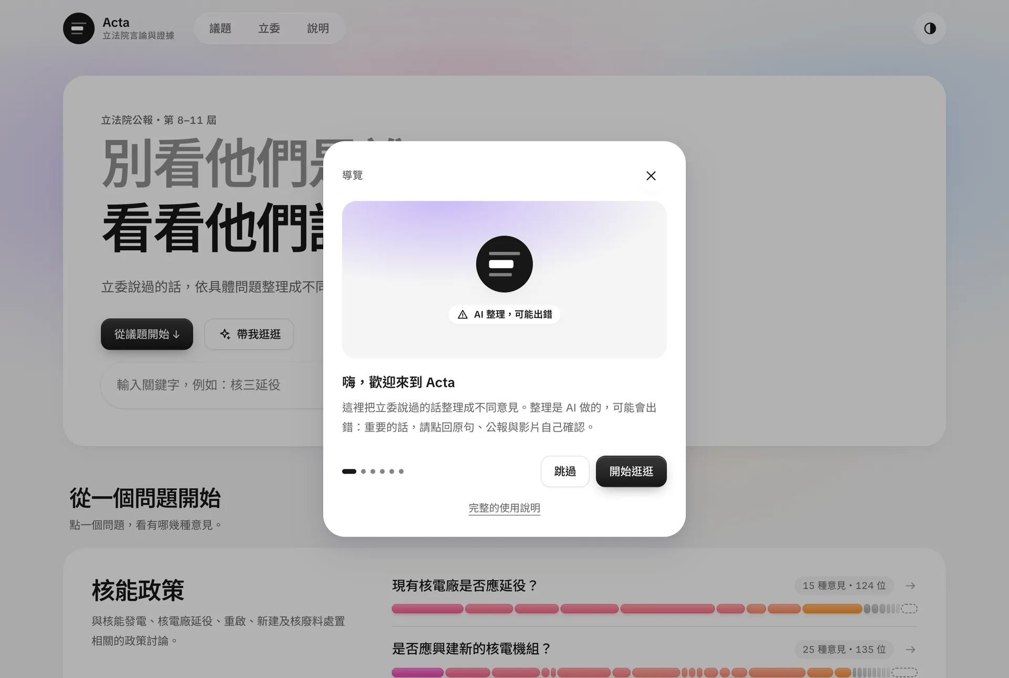Open the 說明 nav item
Image resolution: width=1009 pixels, height=678 pixels.
318,28
